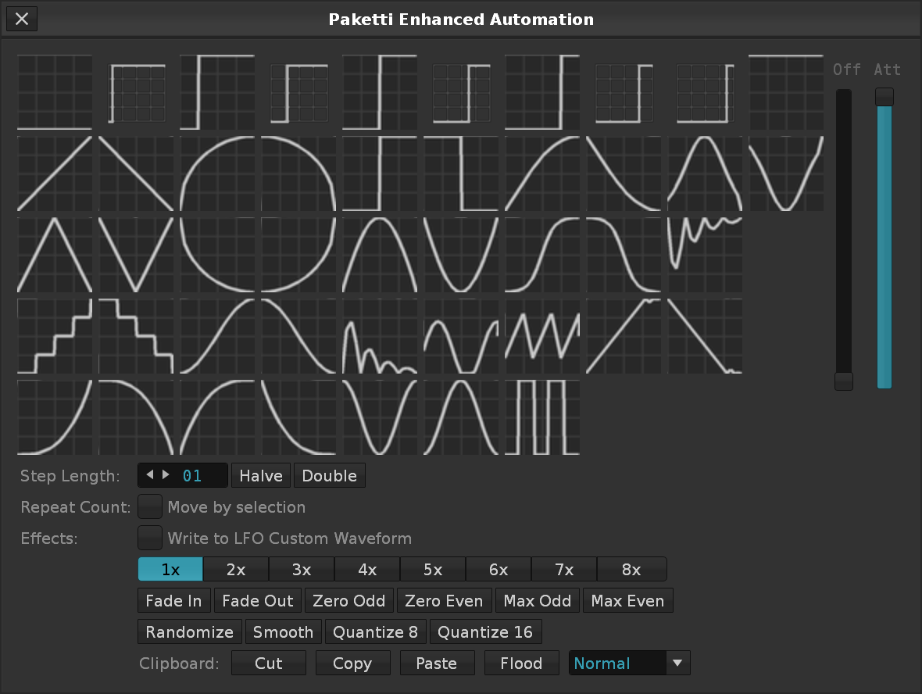Pick the parabola arch shape

pos(380,255)
